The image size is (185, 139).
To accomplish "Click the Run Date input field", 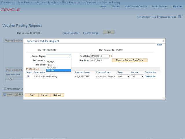I will coord(99,56).
